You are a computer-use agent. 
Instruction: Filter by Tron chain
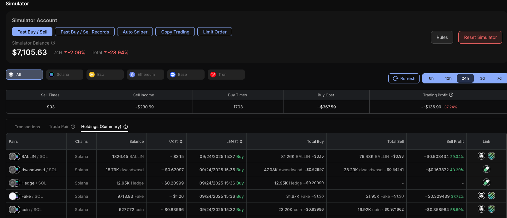point(226,75)
